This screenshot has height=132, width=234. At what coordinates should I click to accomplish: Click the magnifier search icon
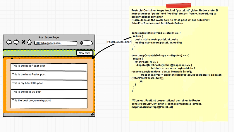click(82, 43)
